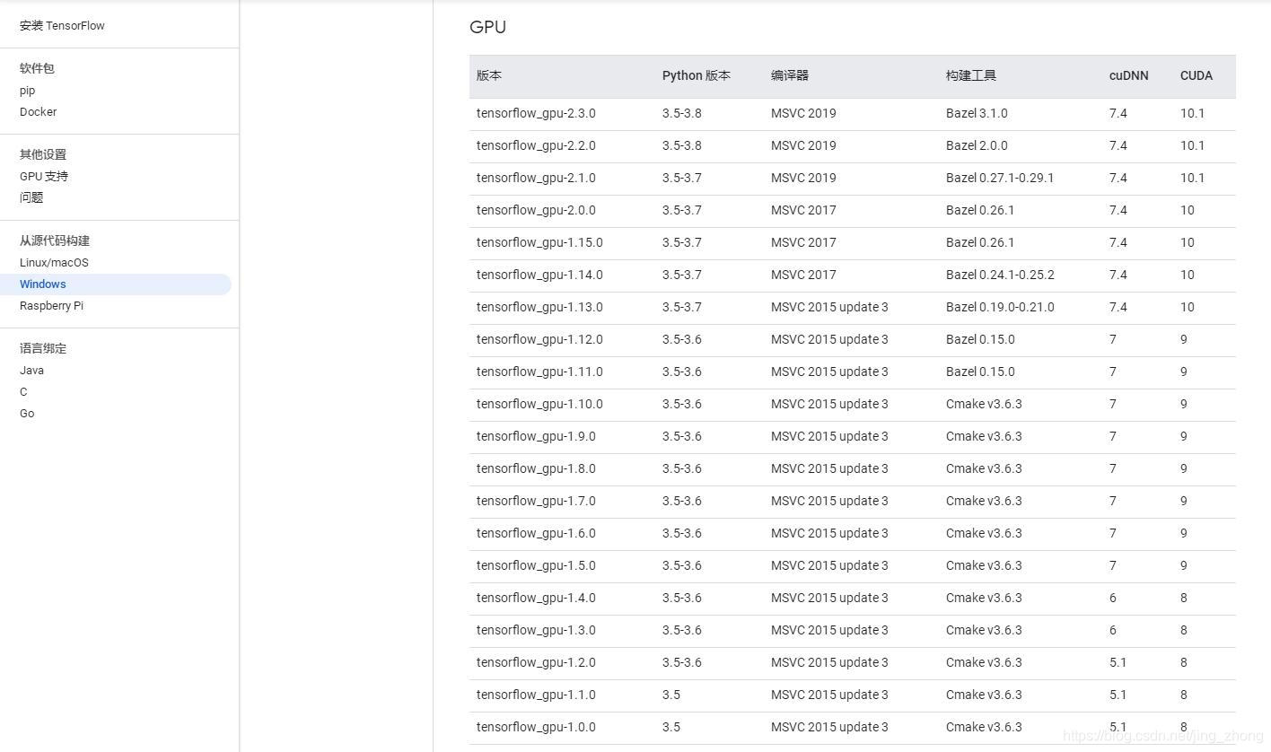The height and width of the screenshot is (752, 1271).
Task: Select the tensorflow_gpu-1.1.0 cell
Action: pos(536,695)
